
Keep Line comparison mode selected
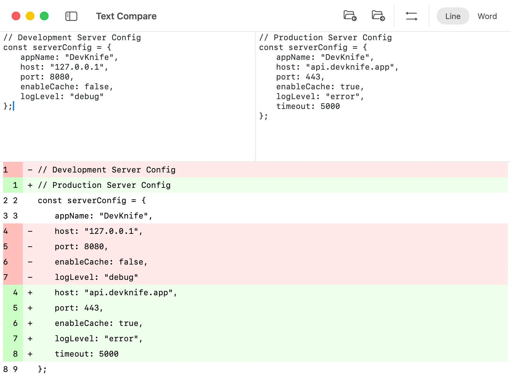pos(453,16)
